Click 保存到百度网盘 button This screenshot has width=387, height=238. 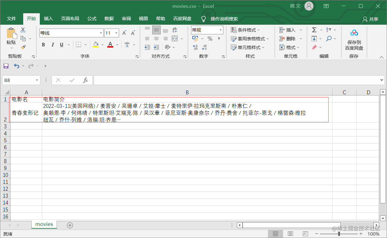click(x=354, y=39)
